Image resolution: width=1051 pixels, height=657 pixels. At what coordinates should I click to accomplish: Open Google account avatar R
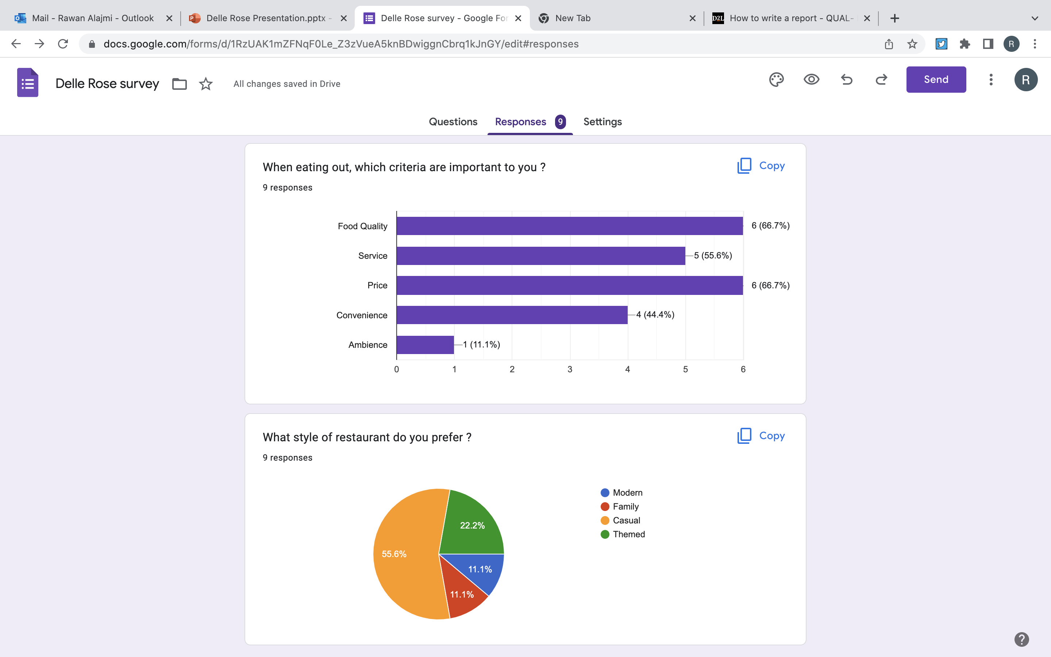(x=1026, y=80)
